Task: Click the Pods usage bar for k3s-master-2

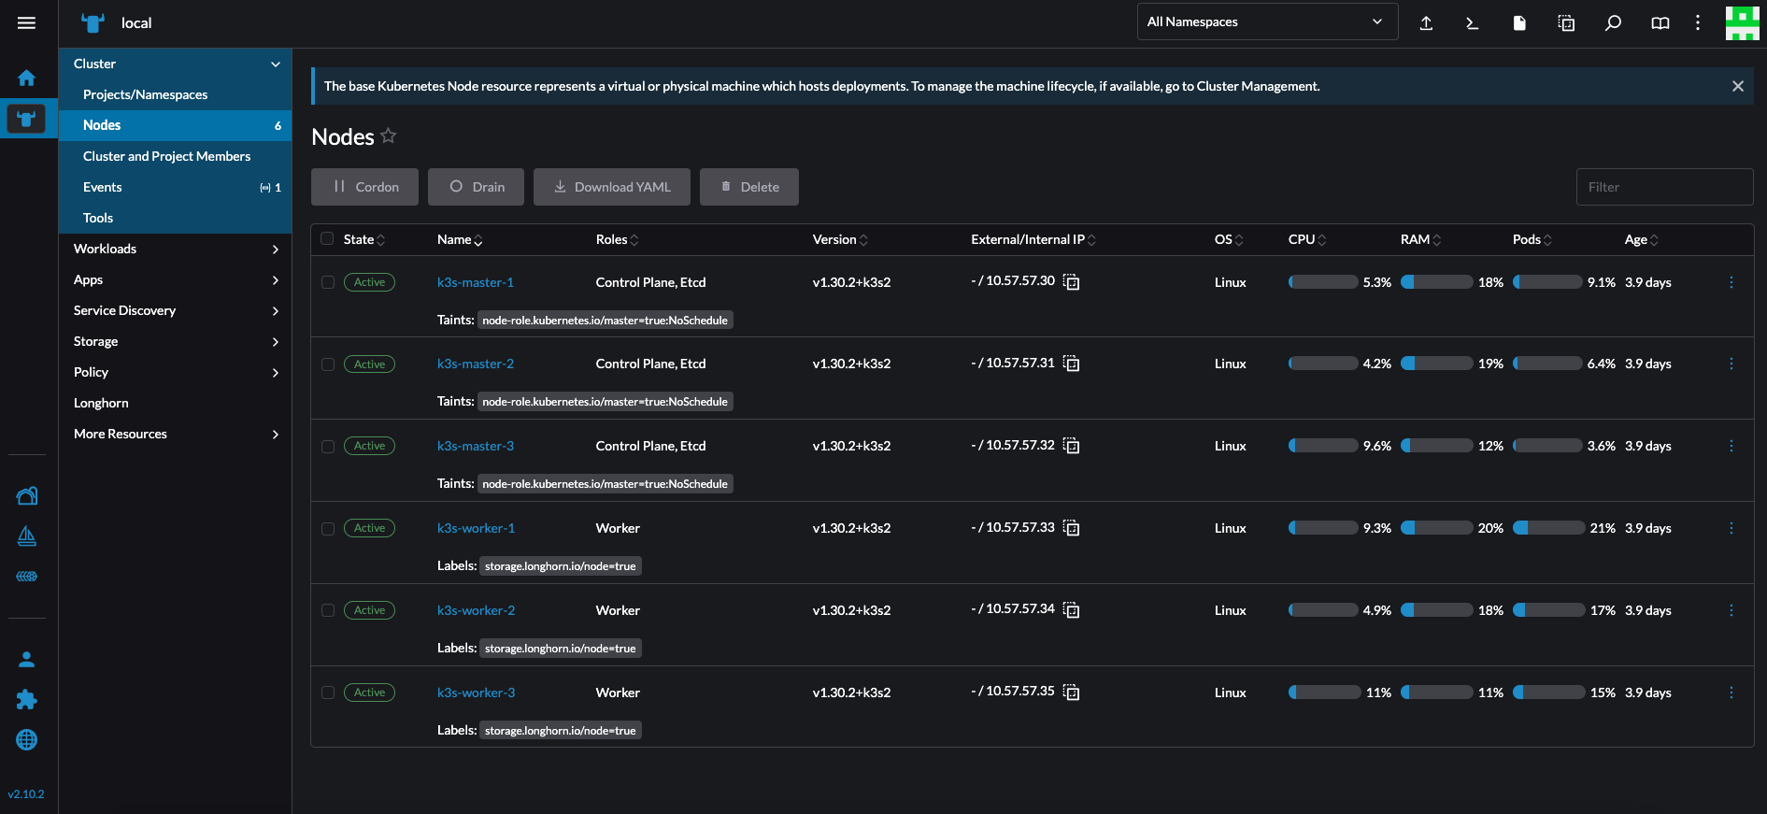Action: 1547,364
